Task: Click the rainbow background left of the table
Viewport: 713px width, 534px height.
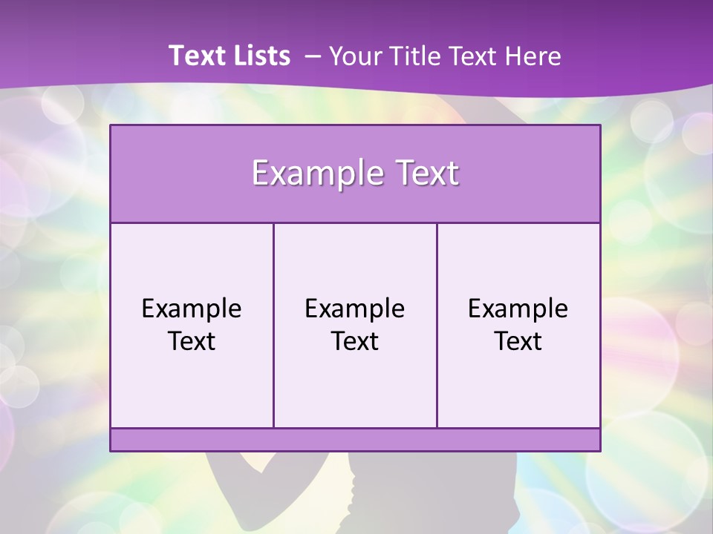Action: 52,282
